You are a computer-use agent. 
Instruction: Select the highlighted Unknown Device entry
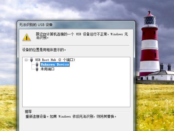coord(55,65)
